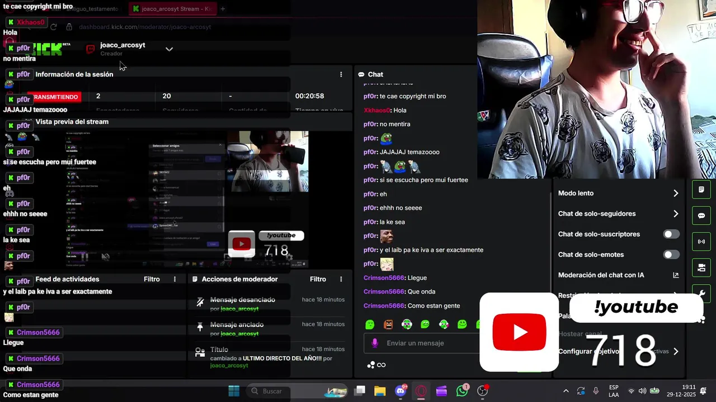The height and width of the screenshot is (402, 716).
Task: Click the Windows Start button
Action: (234, 391)
